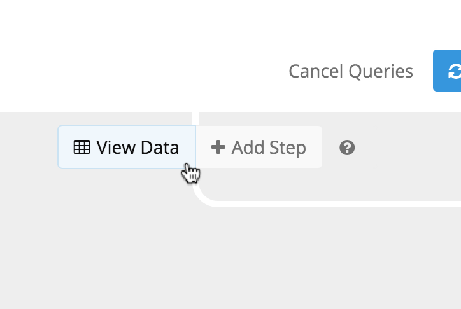Add a new step with Add Step

[259, 147]
